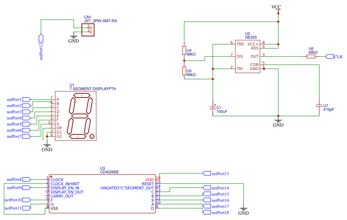The image size is (347, 220).
Task: Click the NE555 part name label
Action: pos(251,37)
